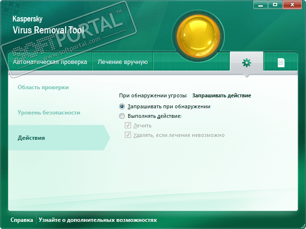The image size is (306, 229).
Task: Open the settings gear tab
Action: coord(247,62)
